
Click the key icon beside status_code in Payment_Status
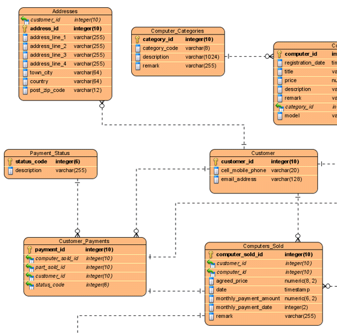tap(10, 162)
